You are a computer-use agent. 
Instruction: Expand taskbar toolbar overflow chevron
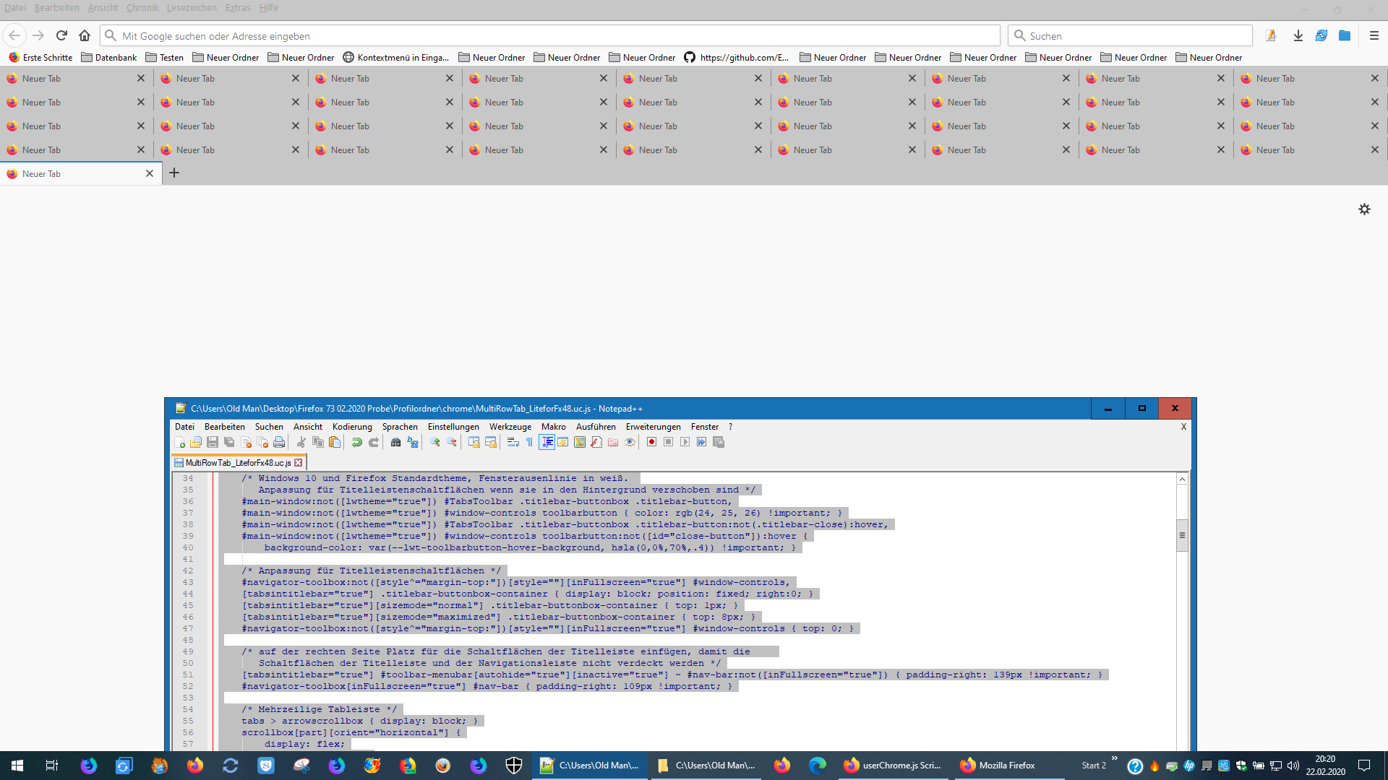point(1114,758)
